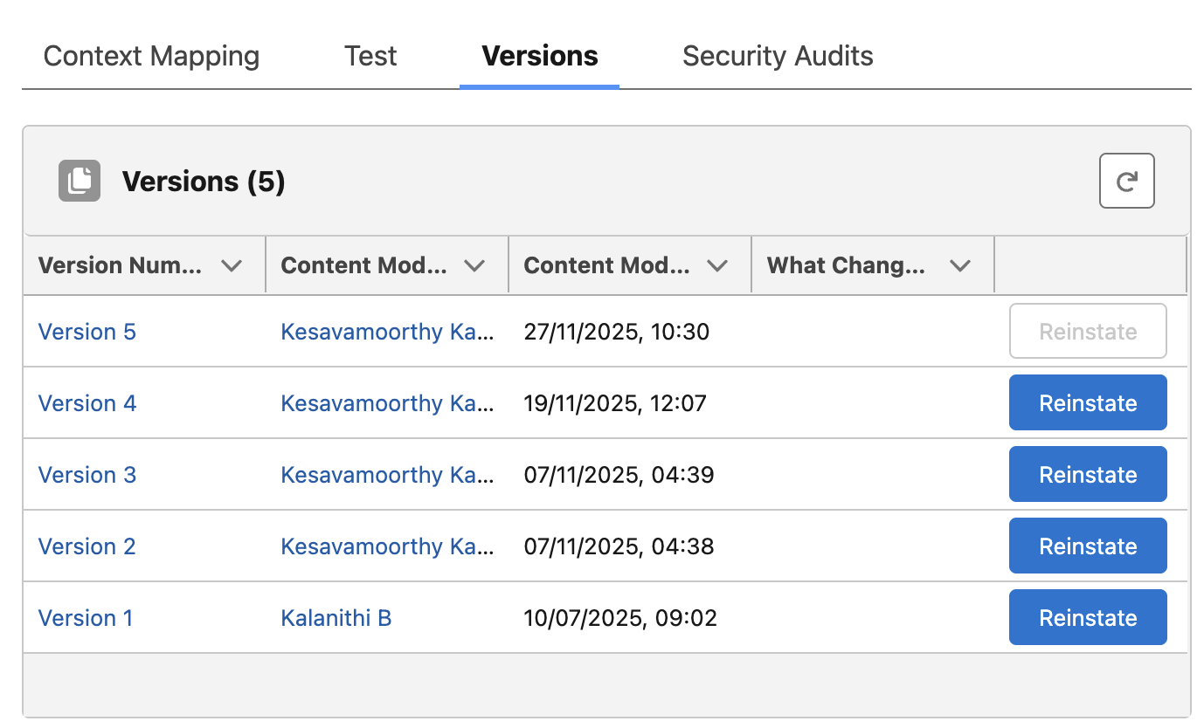Switch to the Context Mapping tab
This screenshot has width=1204, height=728.
click(151, 56)
